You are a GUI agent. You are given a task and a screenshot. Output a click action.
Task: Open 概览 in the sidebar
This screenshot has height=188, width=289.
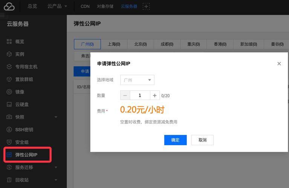point(20,41)
